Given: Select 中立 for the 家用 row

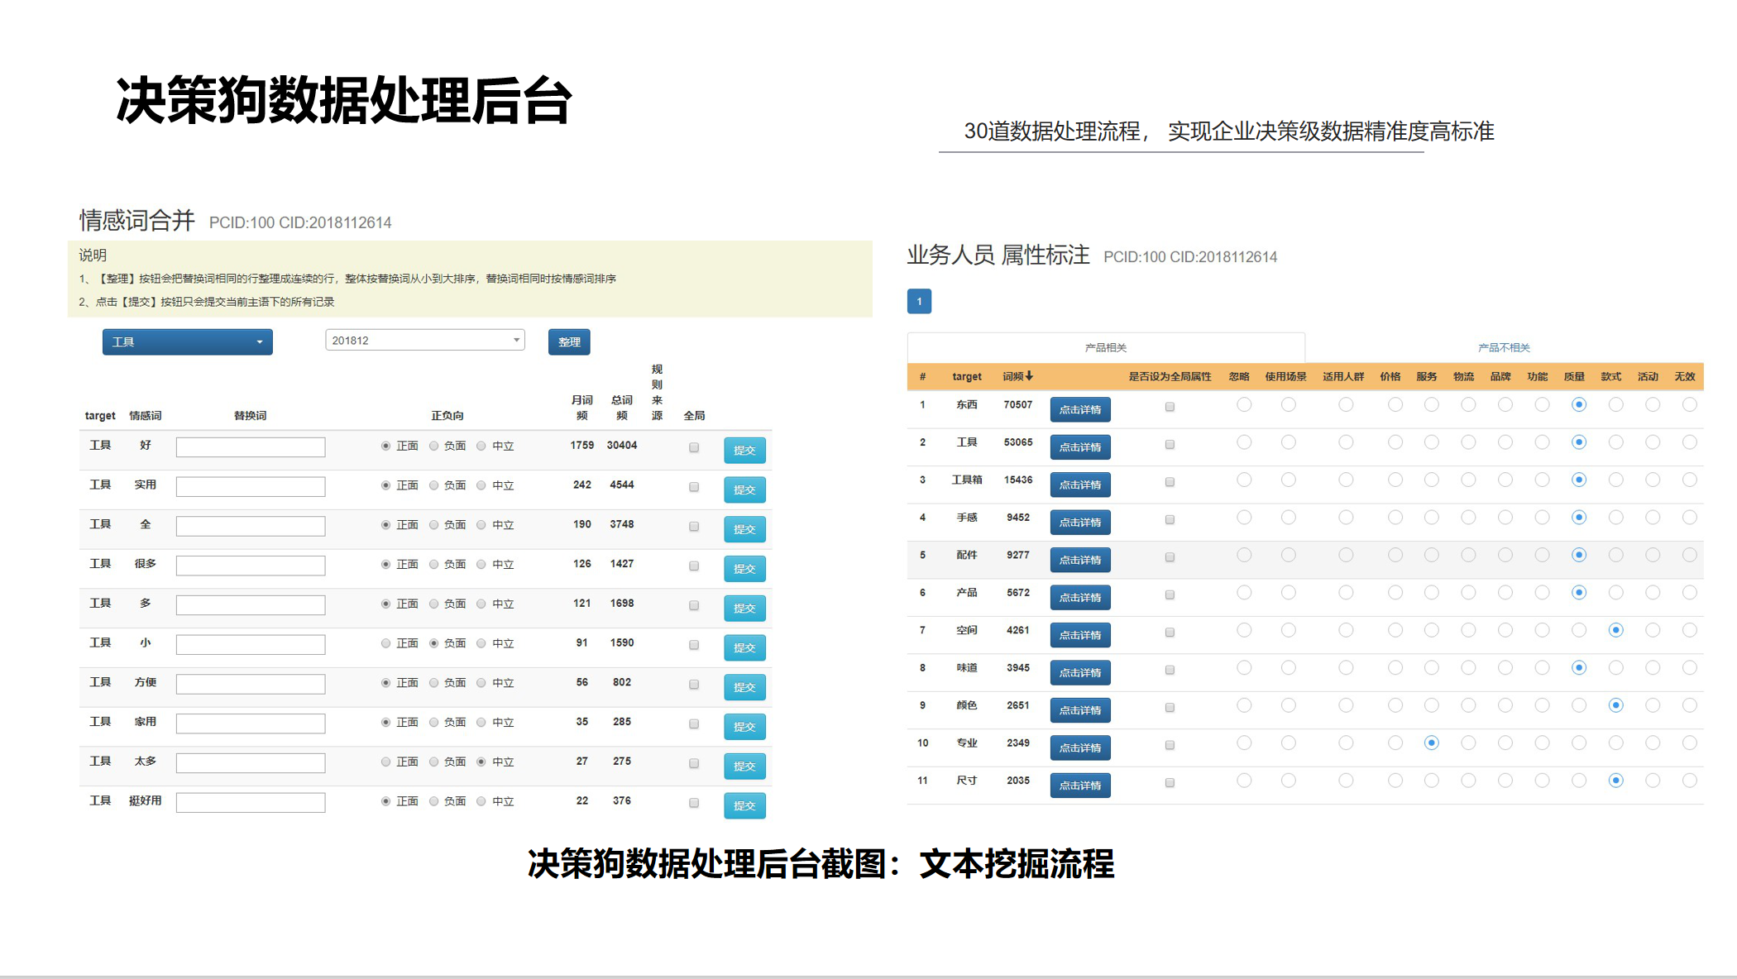Looking at the screenshot, I should click(481, 722).
